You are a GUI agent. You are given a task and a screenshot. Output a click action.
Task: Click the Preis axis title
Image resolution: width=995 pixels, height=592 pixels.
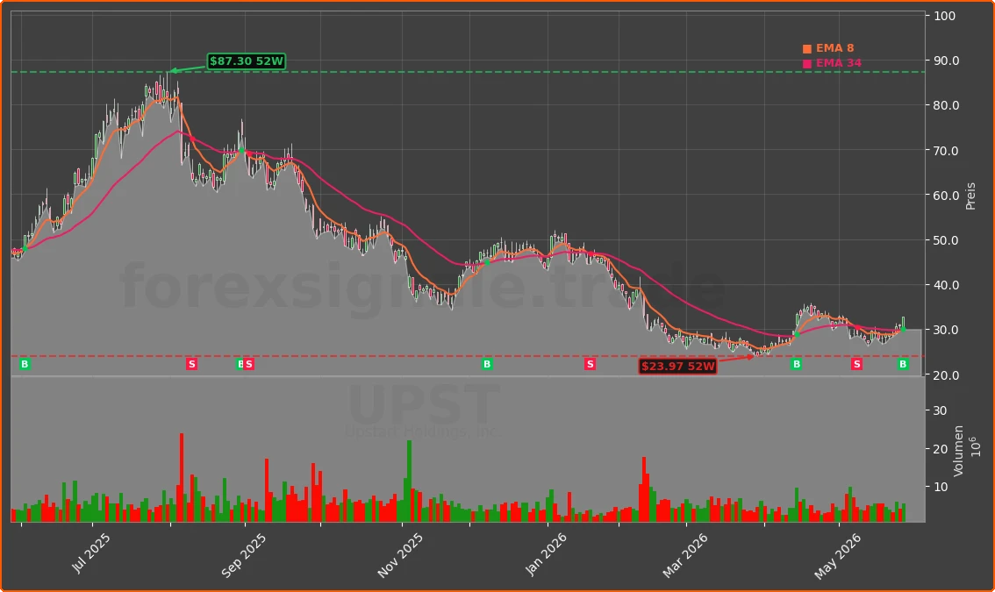(x=970, y=196)
